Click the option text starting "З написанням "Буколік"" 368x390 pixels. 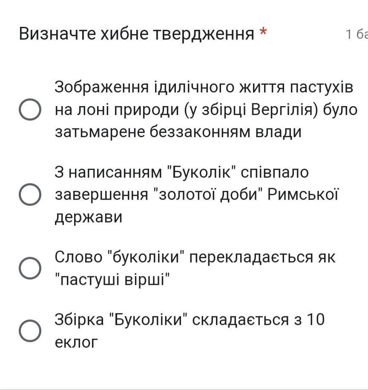181,172
